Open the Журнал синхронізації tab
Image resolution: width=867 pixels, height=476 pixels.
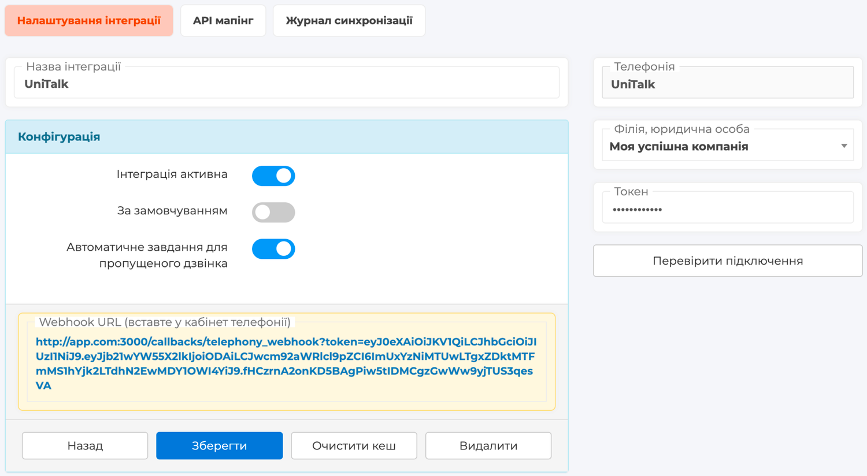pos(349,21)
